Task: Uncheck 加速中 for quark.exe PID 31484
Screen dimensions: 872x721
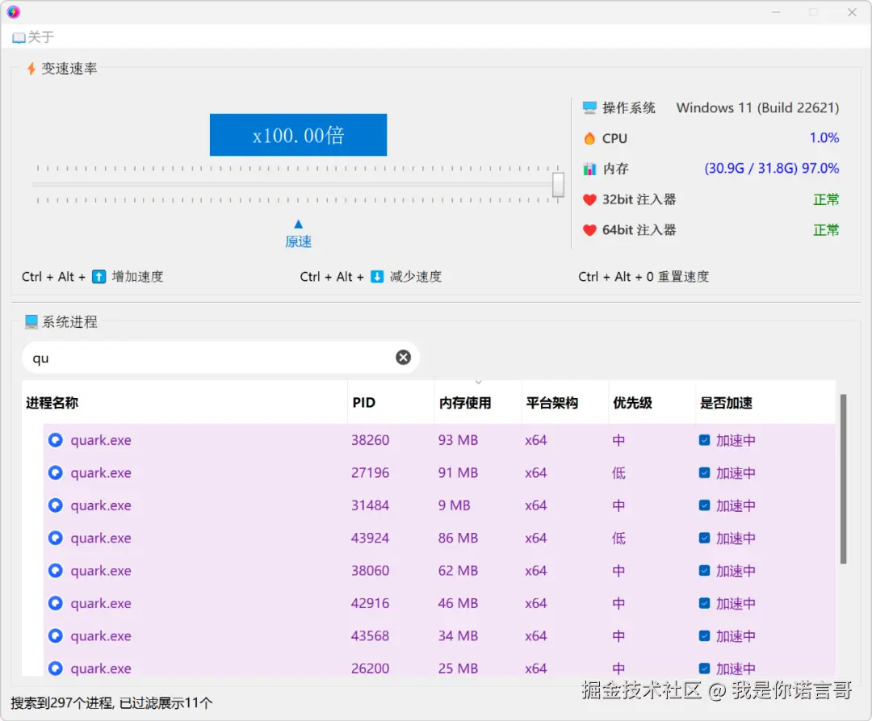Action: point(704,505)
